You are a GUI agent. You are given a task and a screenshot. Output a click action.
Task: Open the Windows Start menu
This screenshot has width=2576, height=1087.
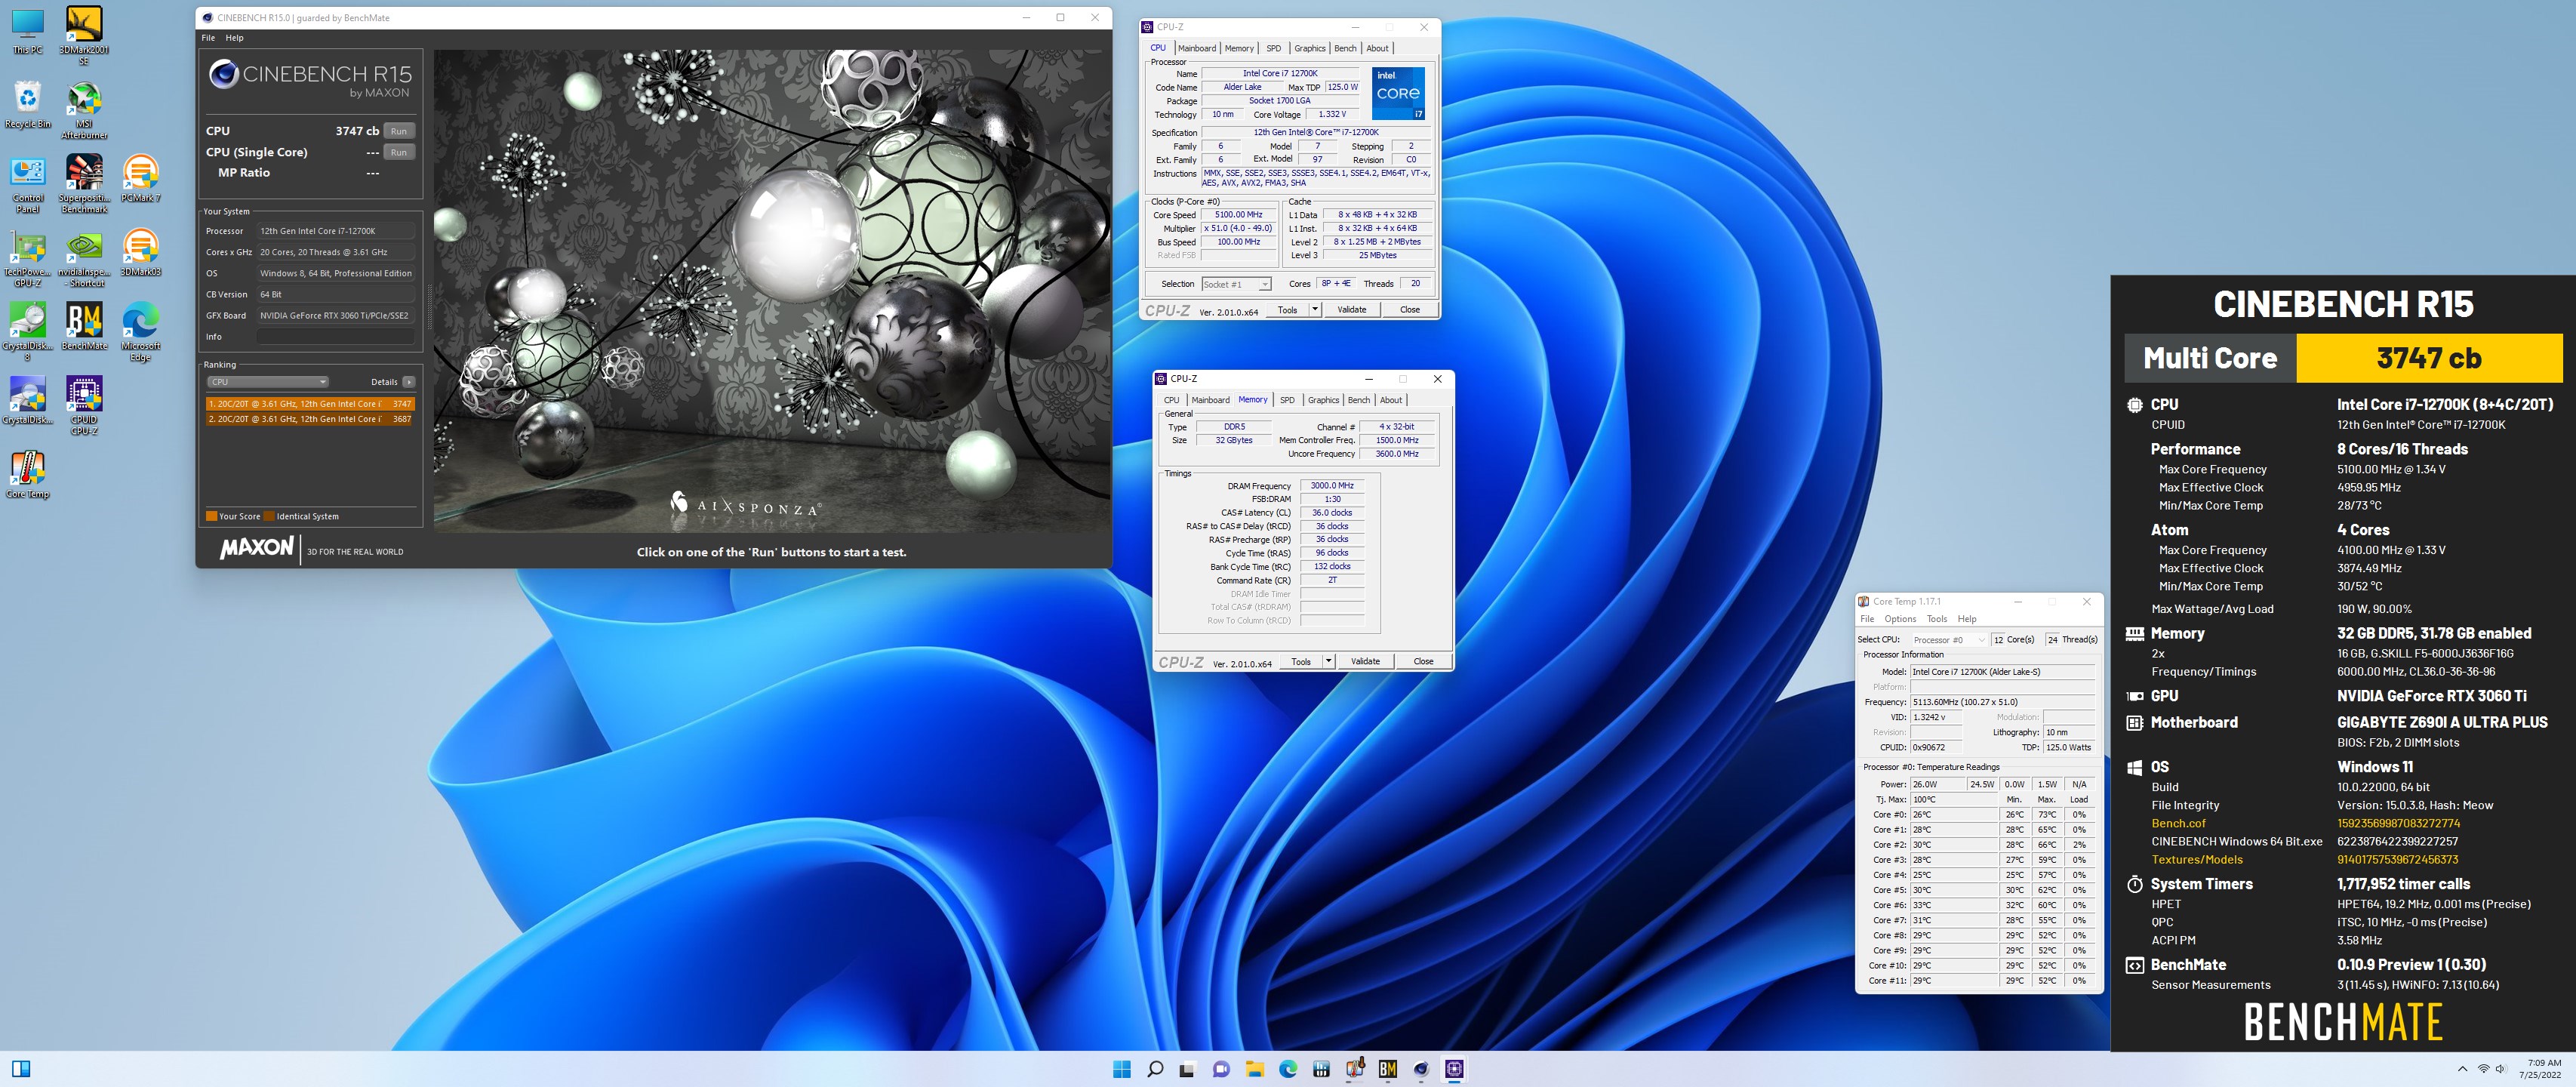1122,1069
